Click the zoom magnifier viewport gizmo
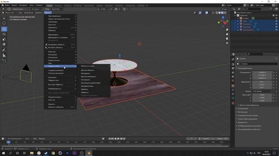The height and width of the screenshot is (156, 279). coord(227,30)
